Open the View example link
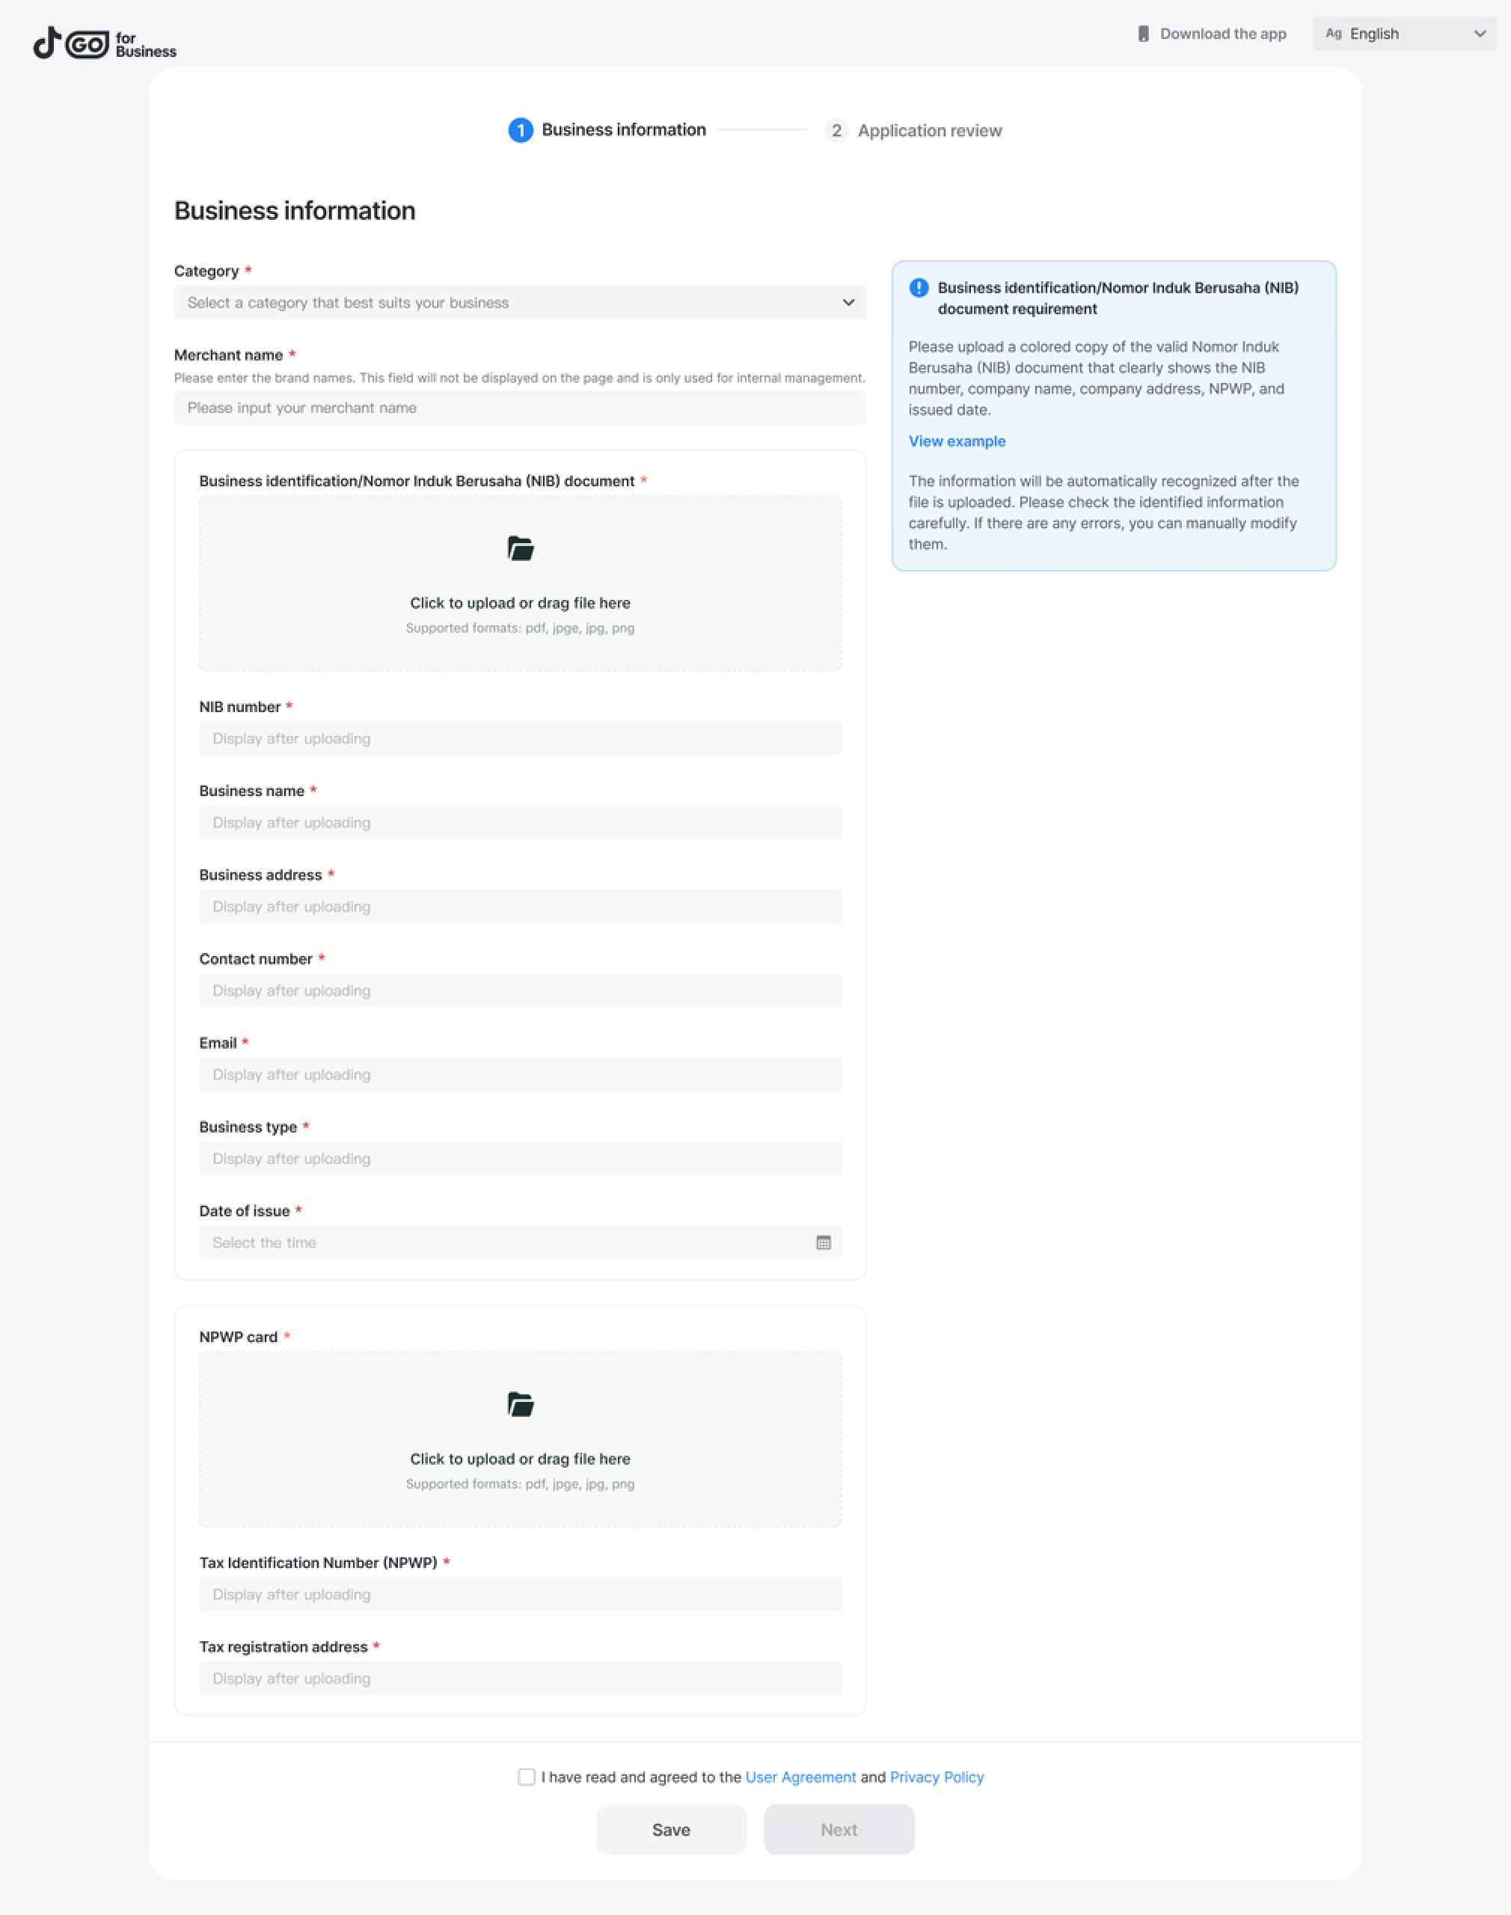This screenshot has height=1915, width=1511. pyautogui.click(x=956, y=441)
